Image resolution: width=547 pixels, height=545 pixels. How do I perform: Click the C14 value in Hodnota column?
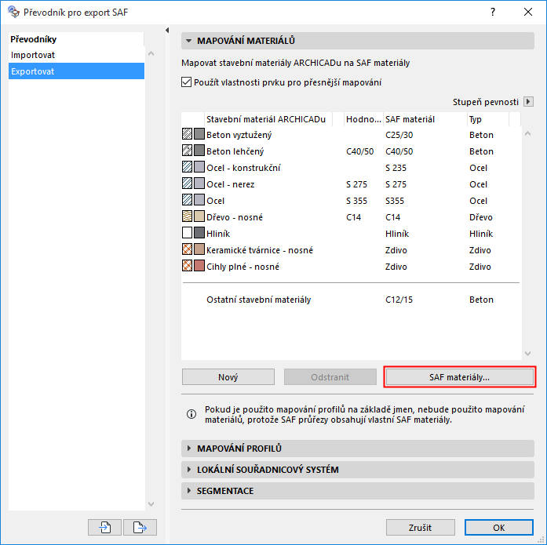[x=353, y=217]
